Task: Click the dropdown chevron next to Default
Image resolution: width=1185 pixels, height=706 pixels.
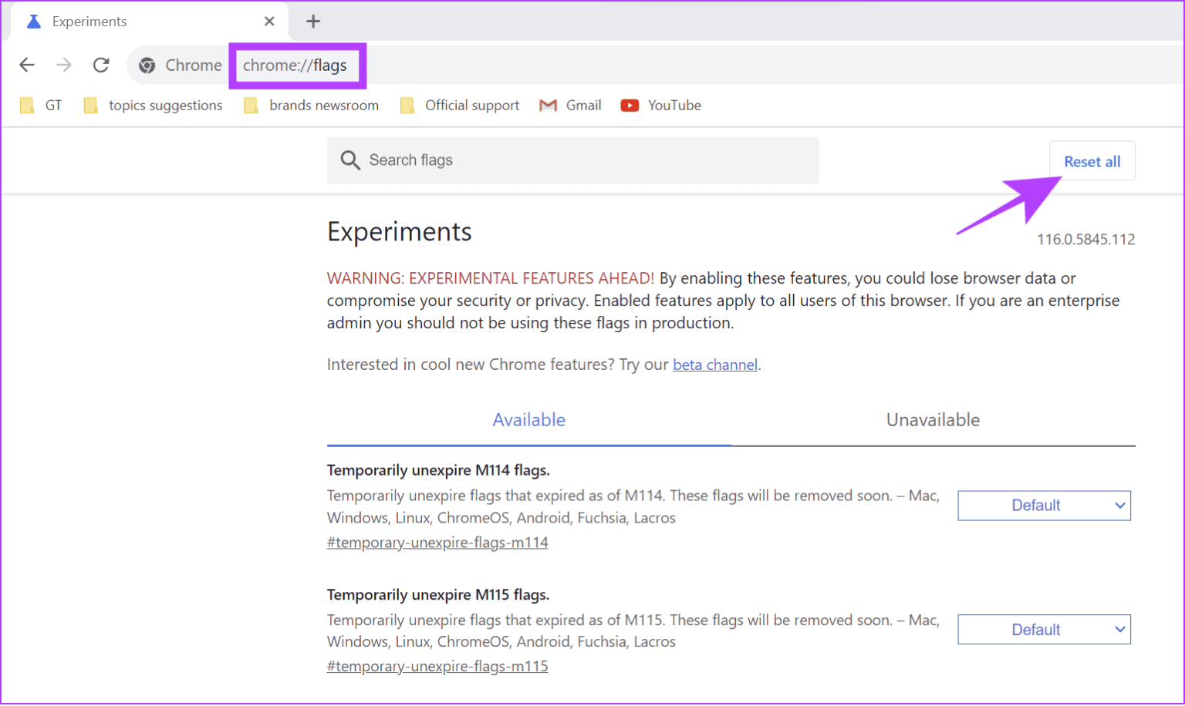Action: point(1119,505)
